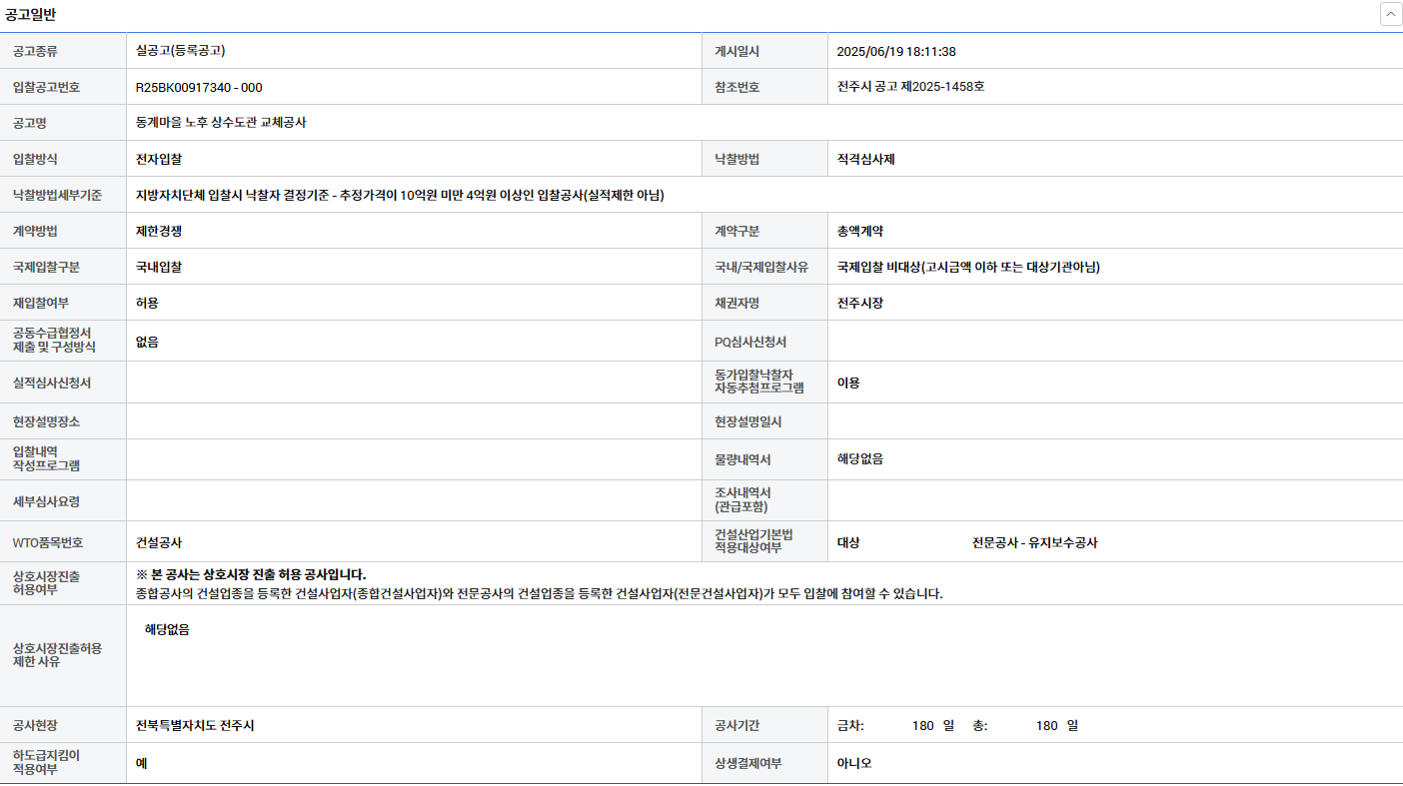Click the posting datetime 2025/06/19 18:11:38
This screenshot has width=1403, height=786.
pos(896,52)
